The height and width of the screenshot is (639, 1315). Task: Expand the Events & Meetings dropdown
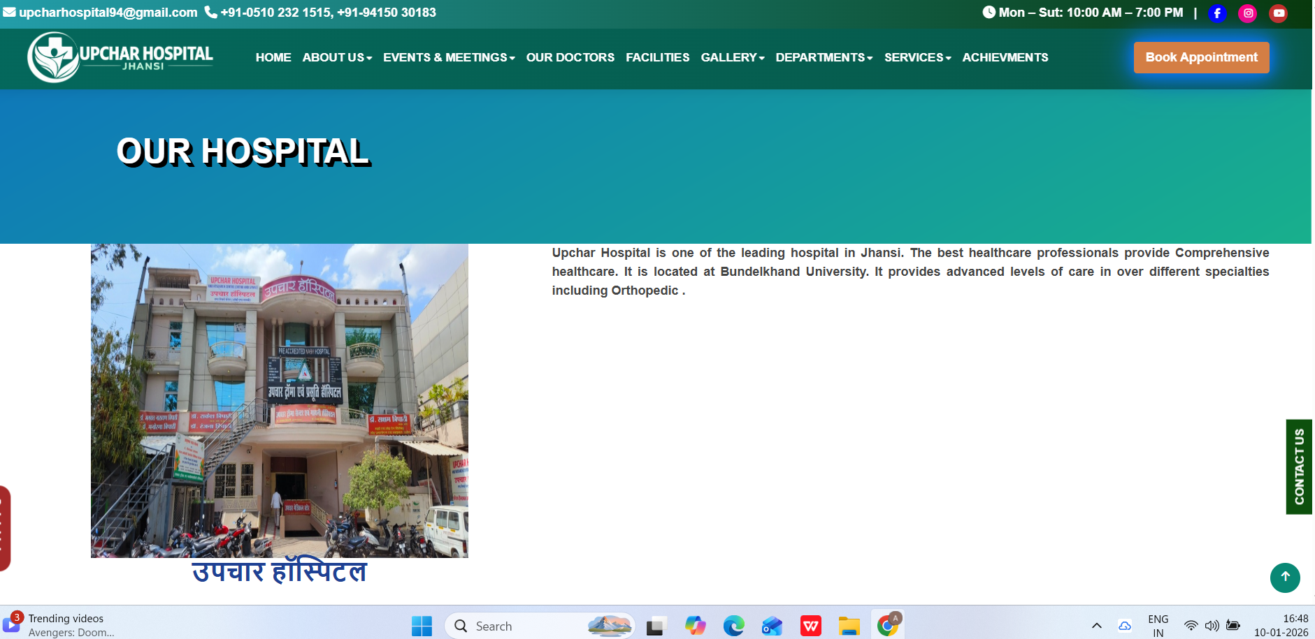tap(449, 57)
